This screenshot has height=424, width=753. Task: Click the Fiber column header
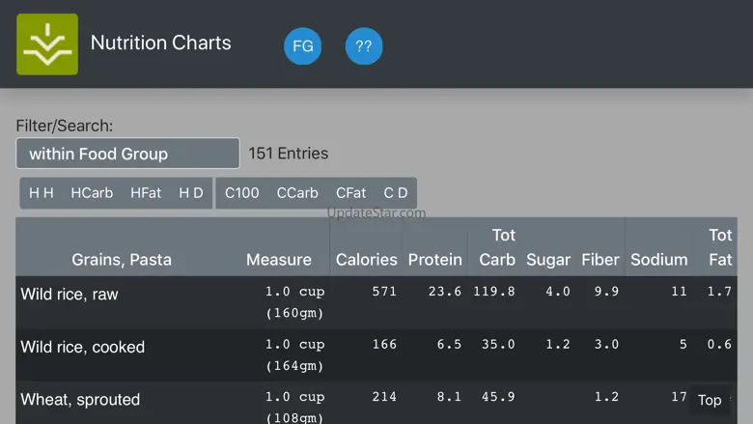click(x=600, y=260)
